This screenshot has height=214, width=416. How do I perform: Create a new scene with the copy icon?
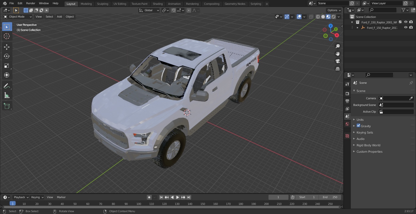[x=352, y=3]
